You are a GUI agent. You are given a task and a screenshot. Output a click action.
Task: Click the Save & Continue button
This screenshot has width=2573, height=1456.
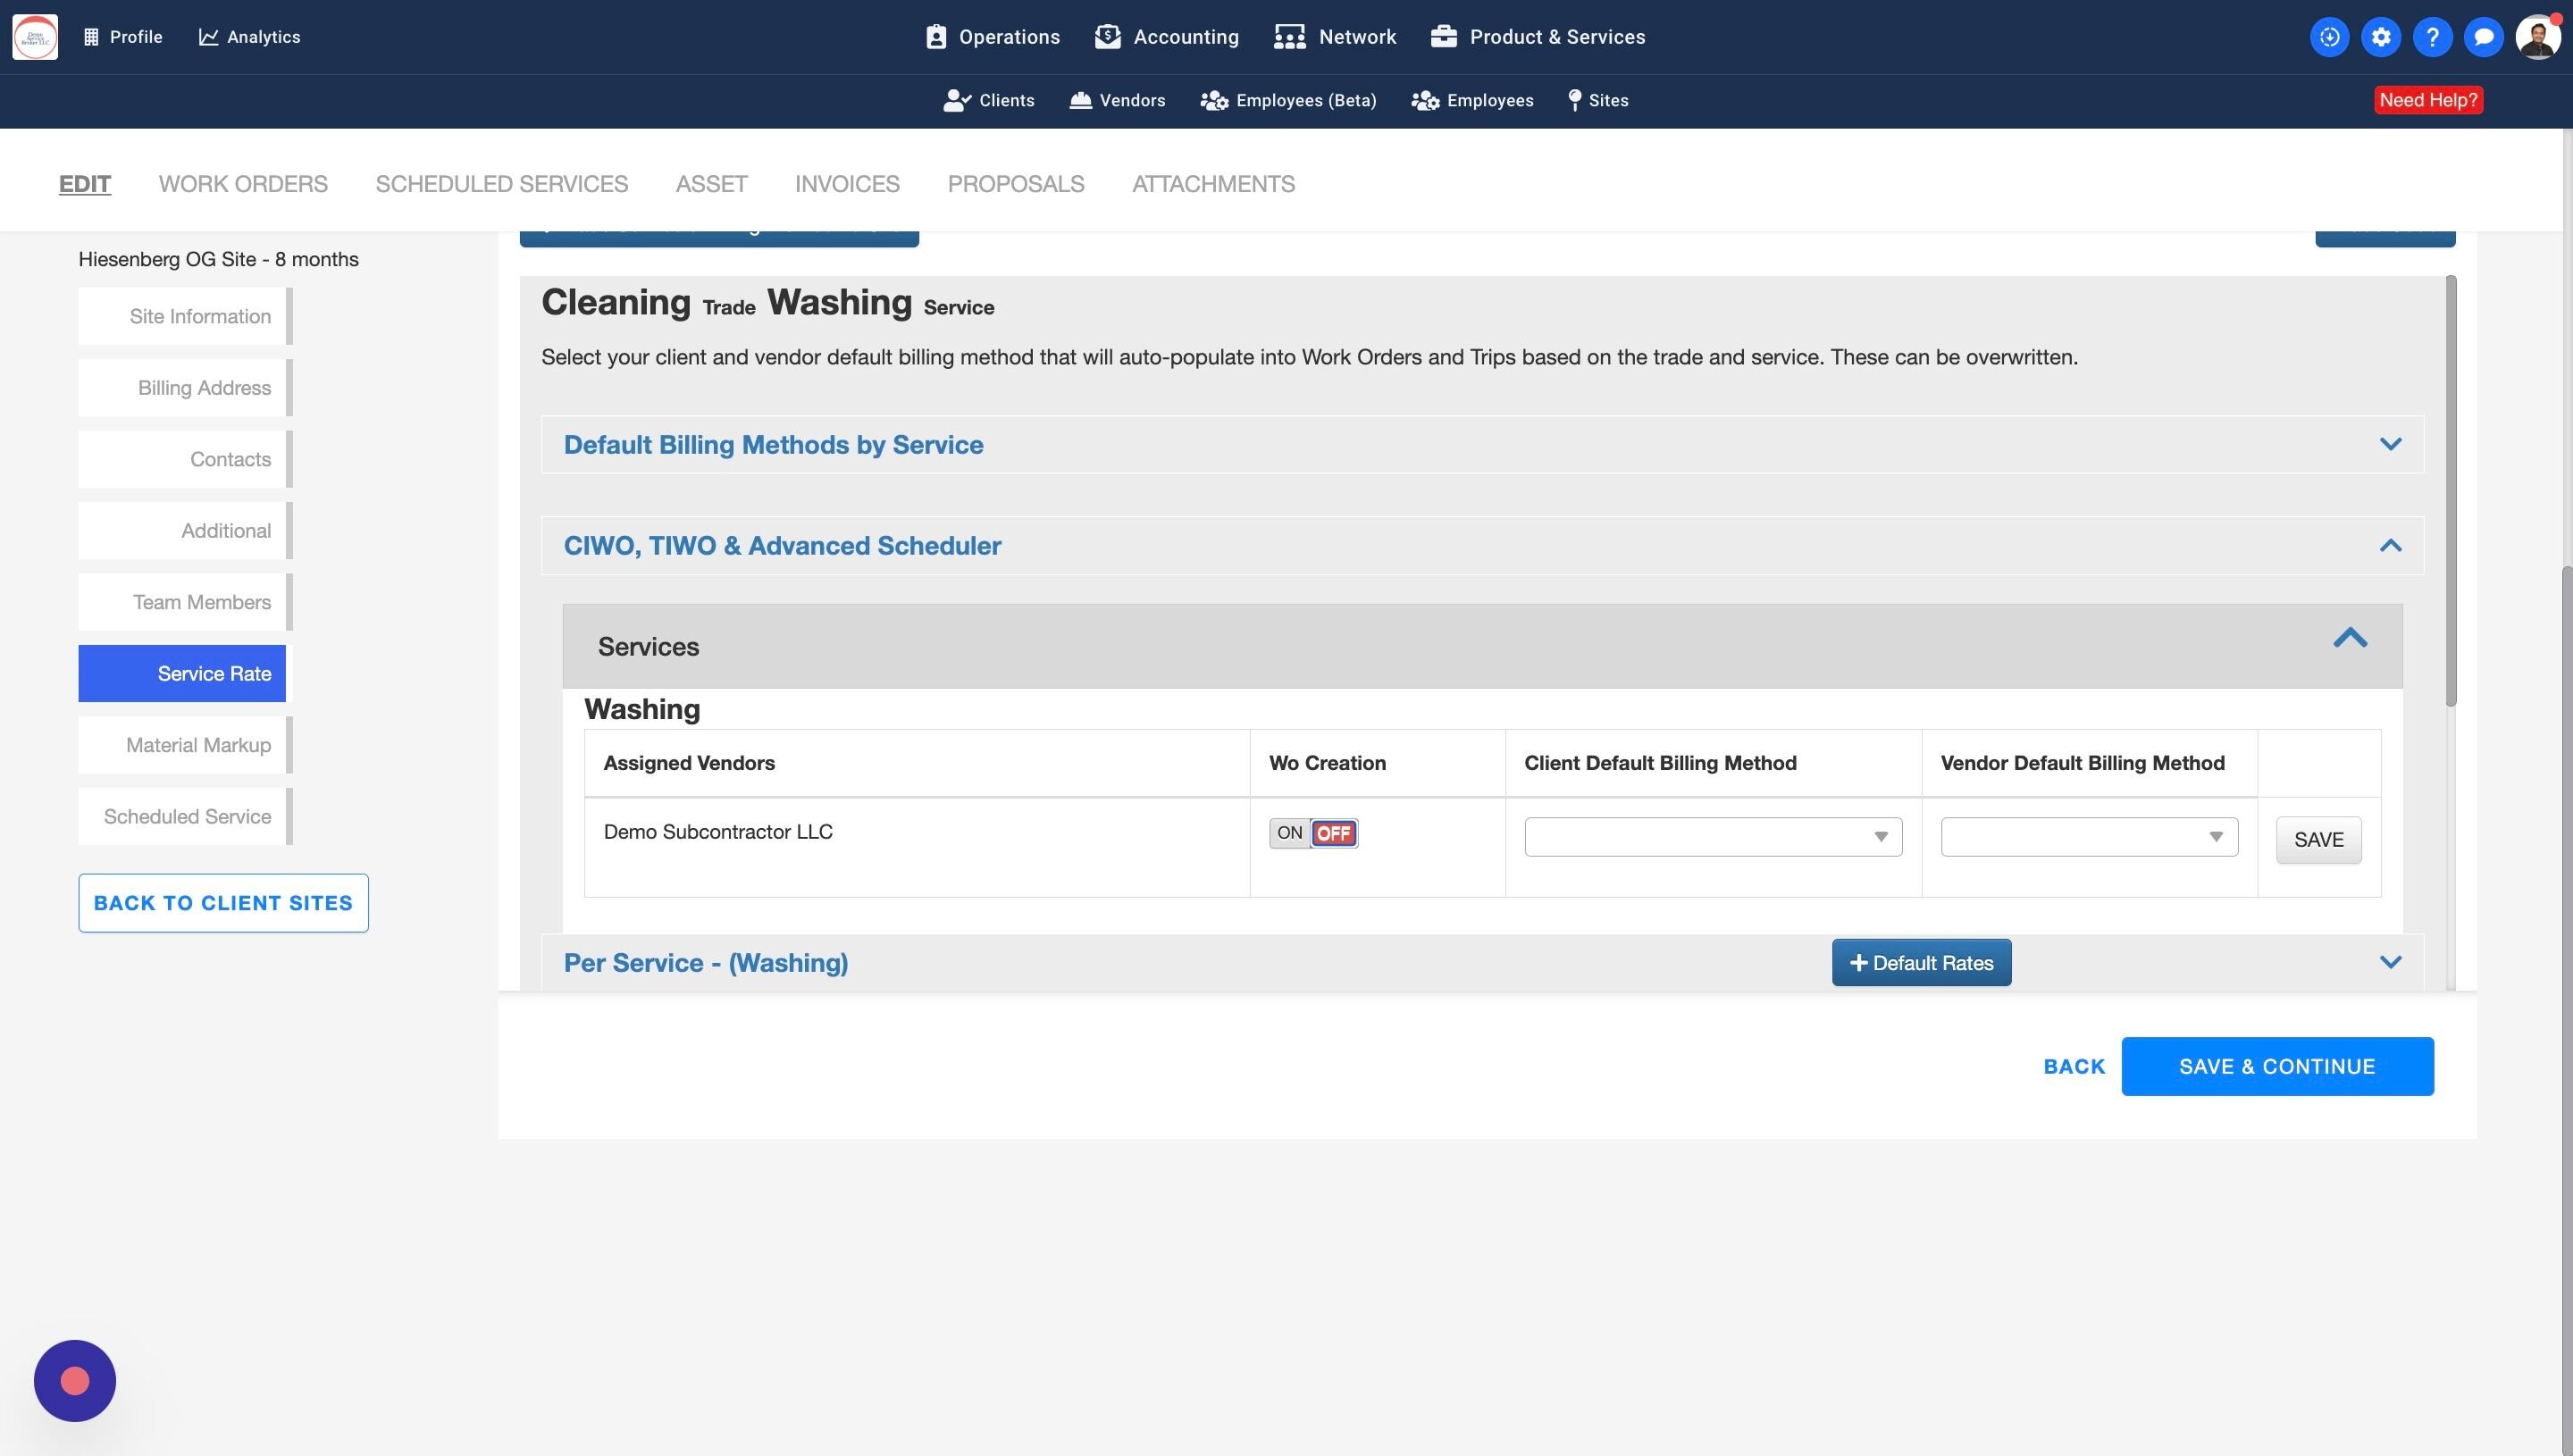[x=2276, y=1066]
